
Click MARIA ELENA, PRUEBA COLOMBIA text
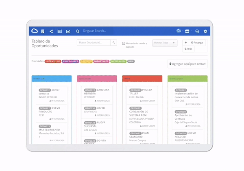[x=142, y=121]
